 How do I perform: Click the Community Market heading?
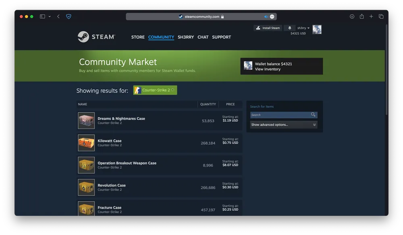118,62
